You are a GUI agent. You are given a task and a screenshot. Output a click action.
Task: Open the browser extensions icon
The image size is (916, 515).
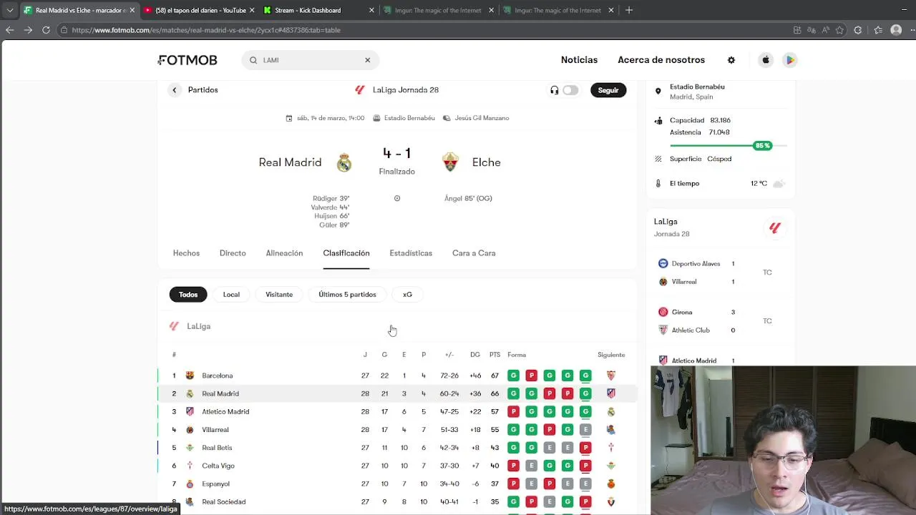click(858, 30)
